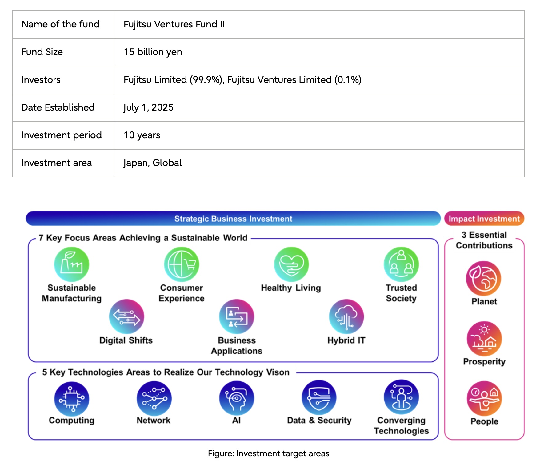Click the Consumer Experience globe cart icon
This screenshot has width=536, height=463.
pos(182,264)
